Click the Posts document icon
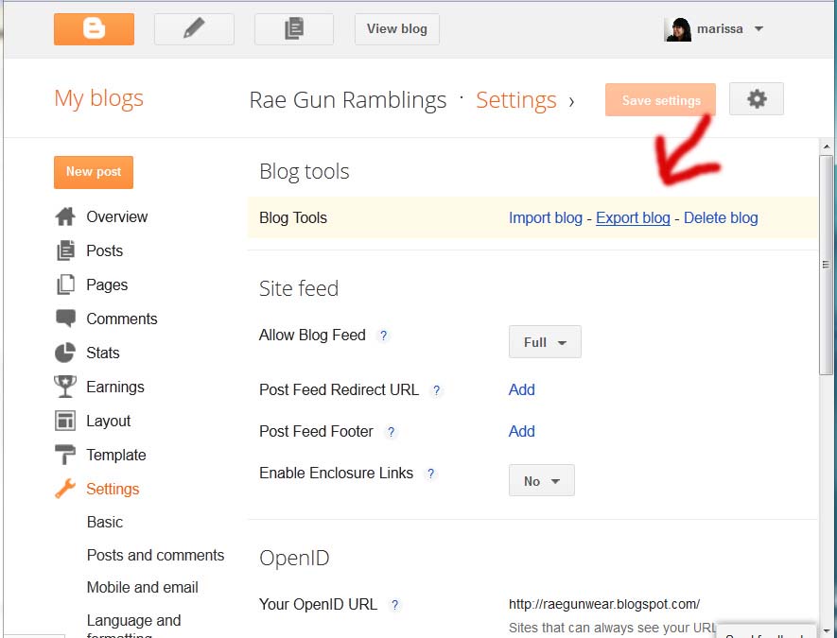 [x=65, y=250]
